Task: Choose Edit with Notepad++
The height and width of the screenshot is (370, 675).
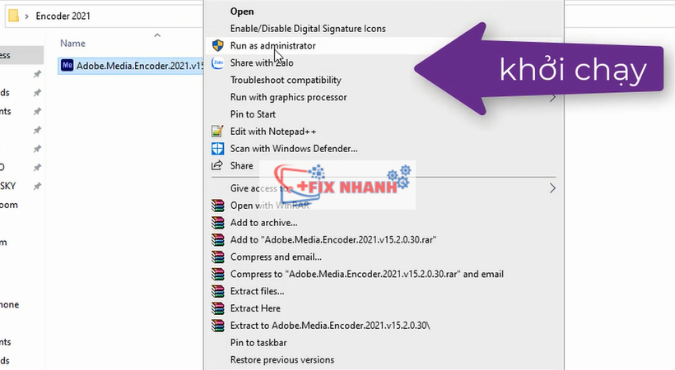Action: click(273, 132)
